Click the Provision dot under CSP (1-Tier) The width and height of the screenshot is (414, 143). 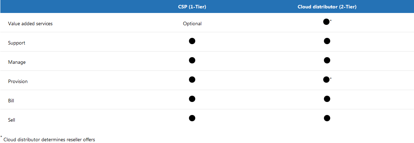[192, 80]
